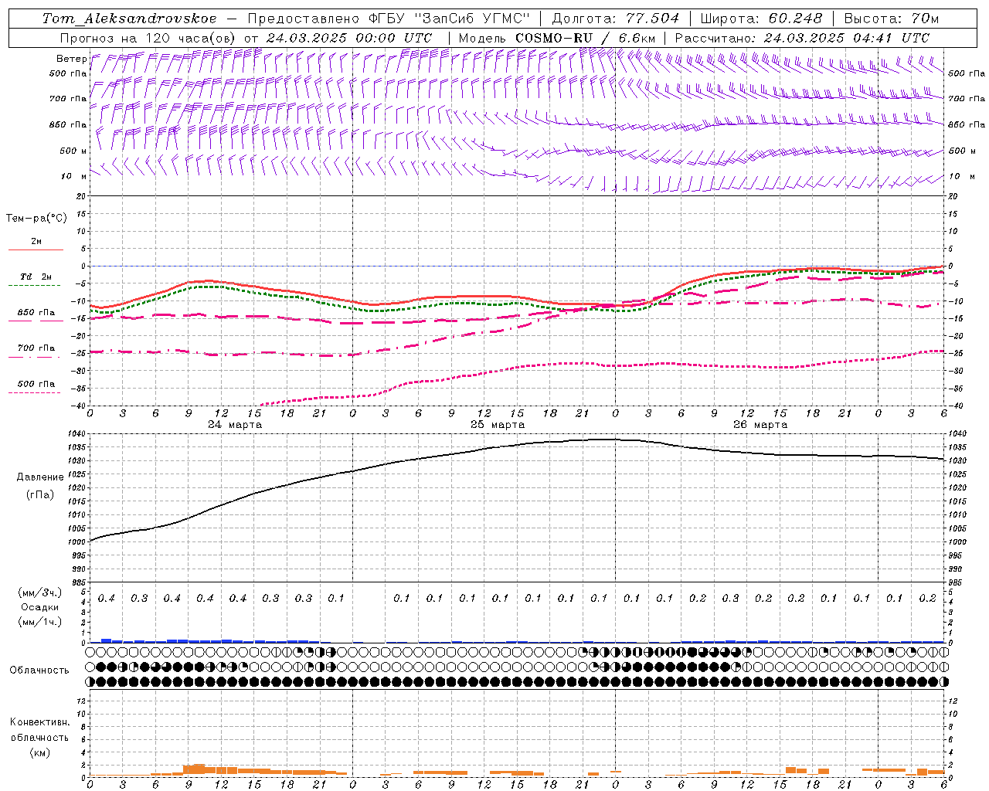The width and height of the screenshot is (989, 791).
Task: Click the '500 м' wind level label on left
Action: pyautogui.click(x=74, y=151)
